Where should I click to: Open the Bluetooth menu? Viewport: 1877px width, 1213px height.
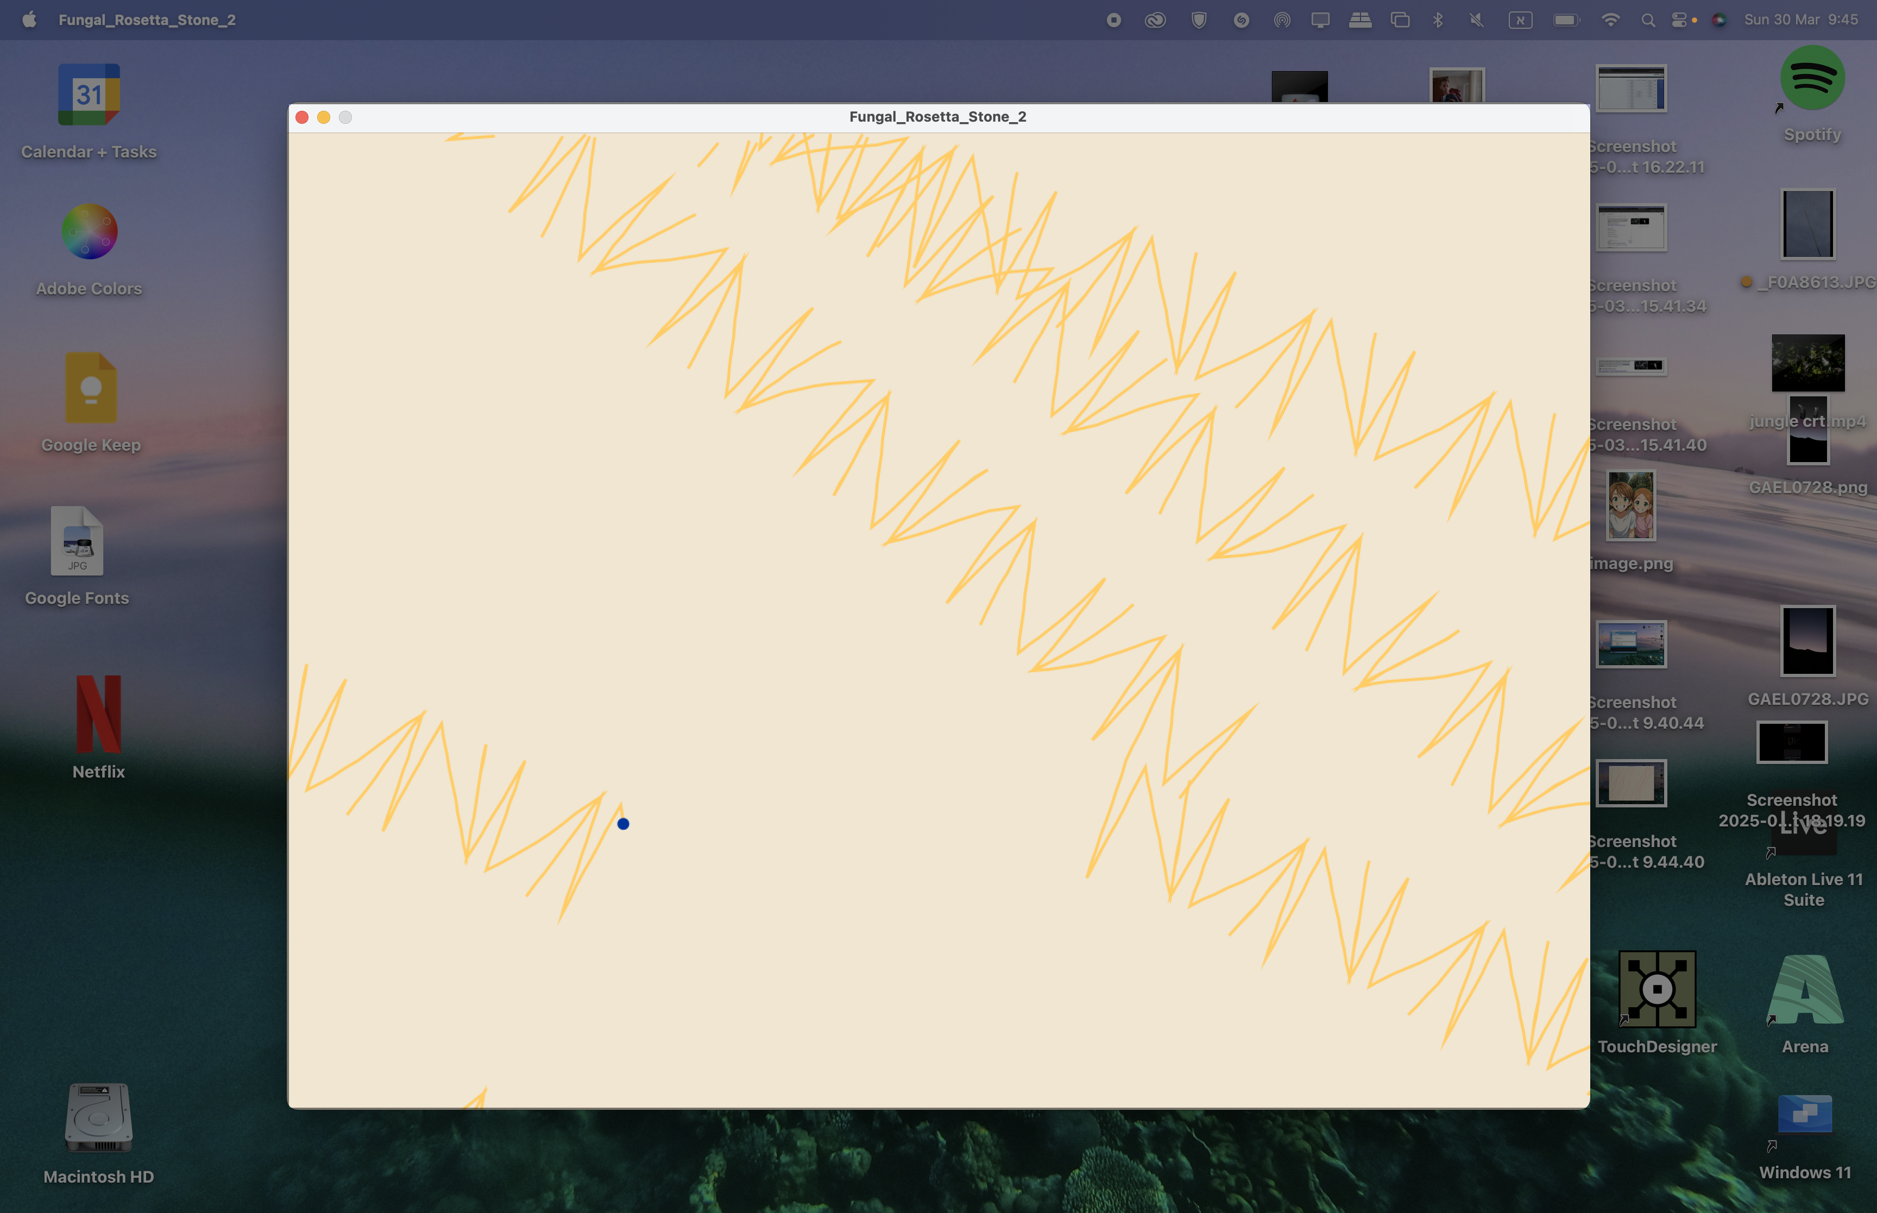pos(1438,20)
